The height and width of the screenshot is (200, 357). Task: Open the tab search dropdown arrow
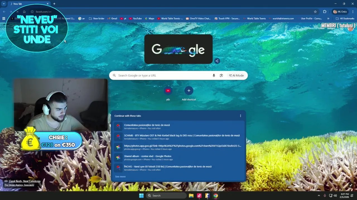tap(4, 4)
